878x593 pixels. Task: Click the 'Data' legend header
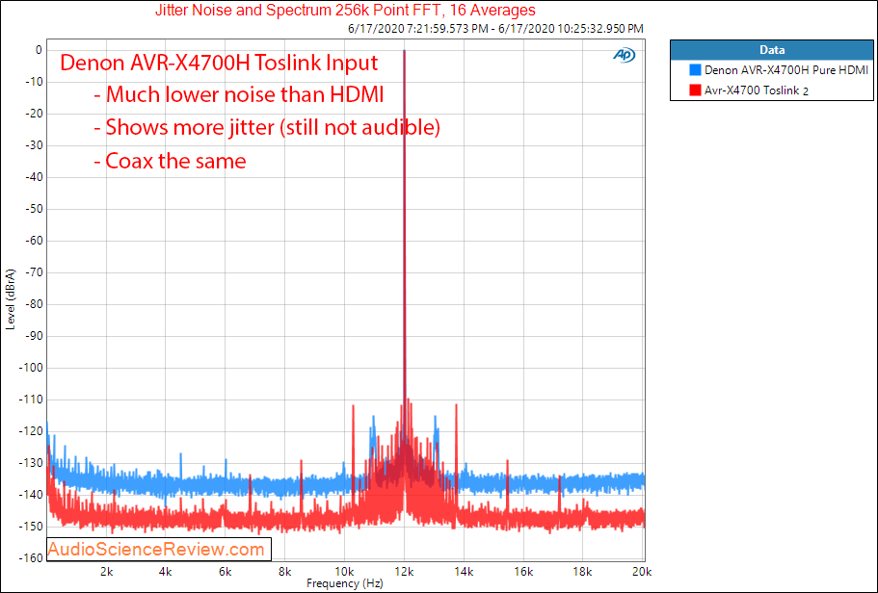[772, 50]
